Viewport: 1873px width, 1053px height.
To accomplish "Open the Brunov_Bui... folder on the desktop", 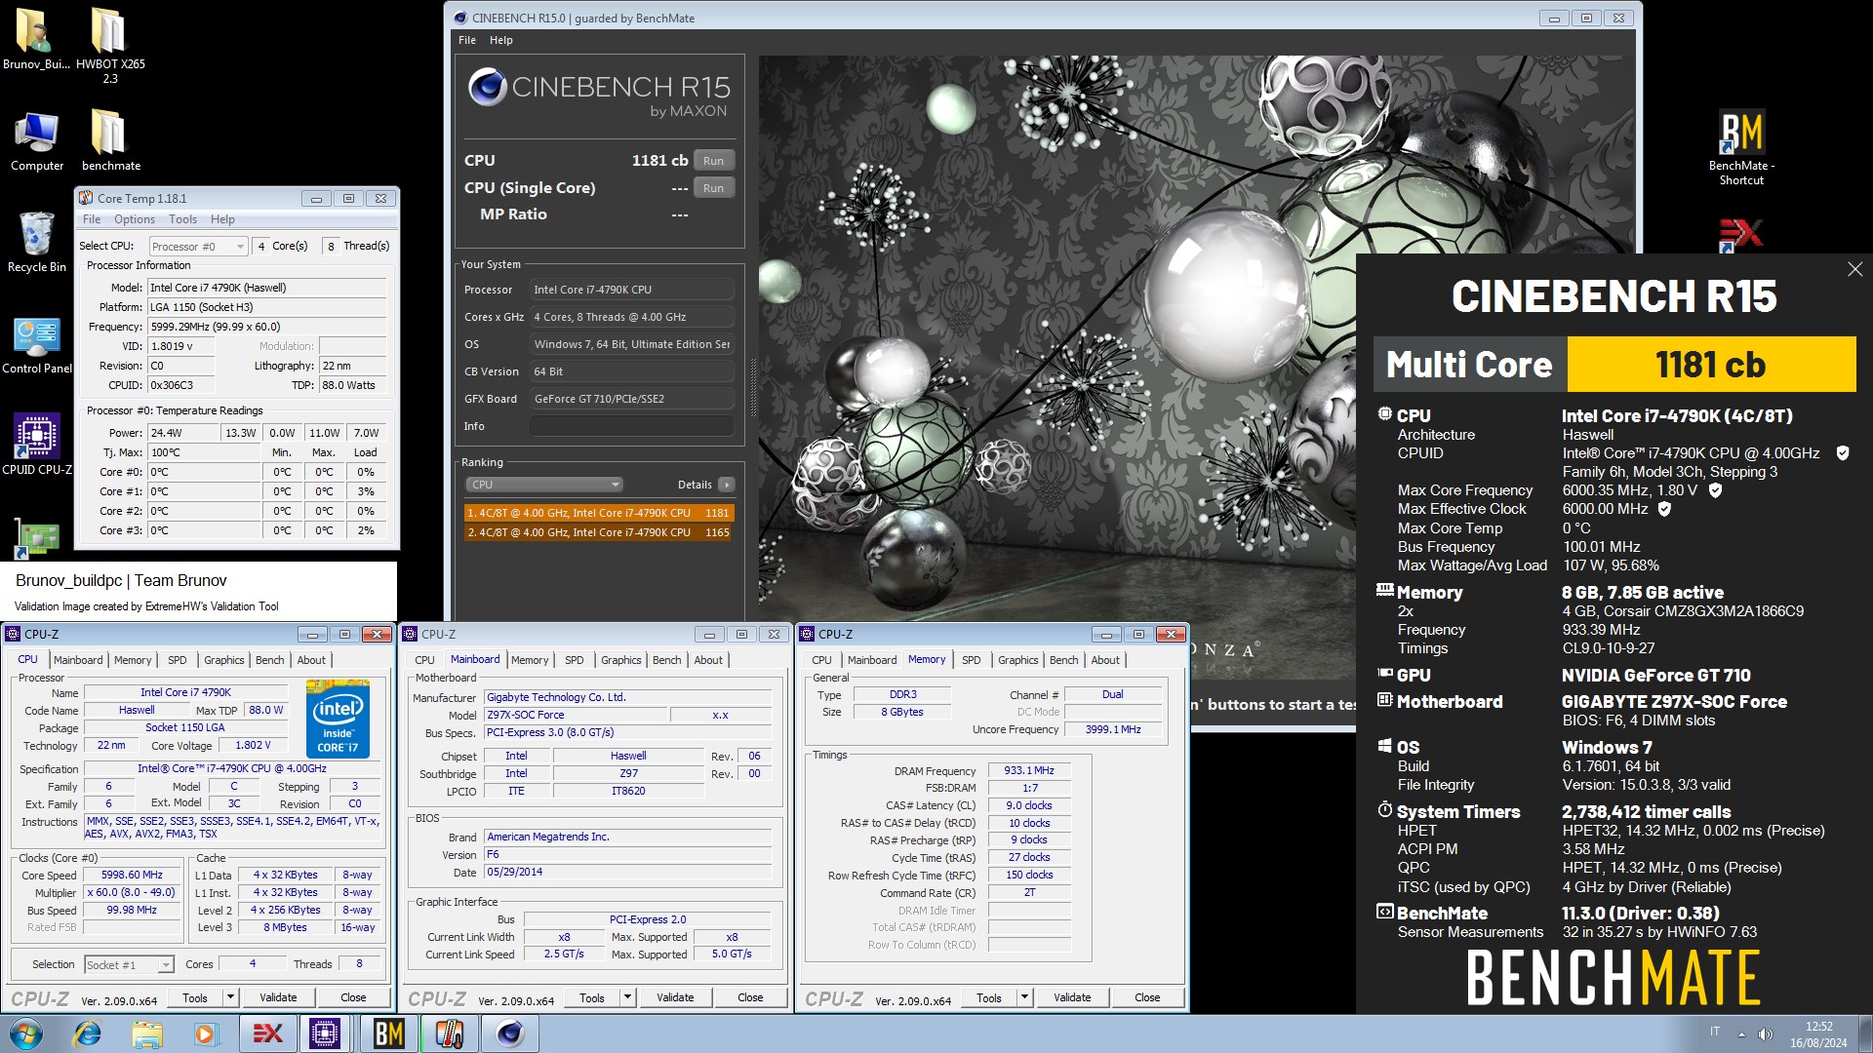I will [35, 39].
